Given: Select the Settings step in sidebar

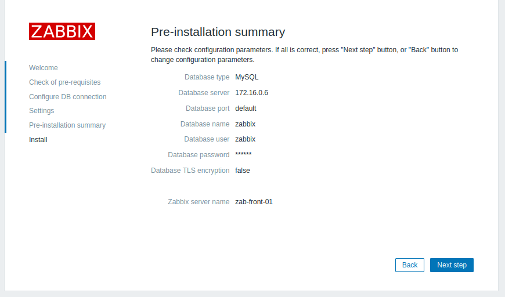Looking at the screenshot, I should coord(41,111).
